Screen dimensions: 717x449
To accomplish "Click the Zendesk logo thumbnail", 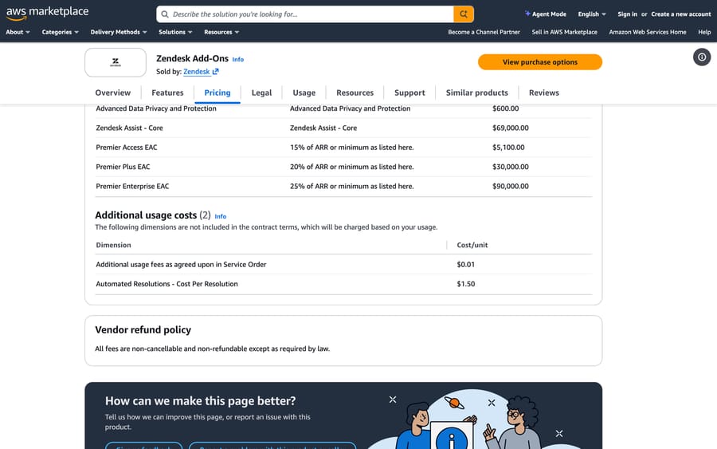I will tap(116, 63).
